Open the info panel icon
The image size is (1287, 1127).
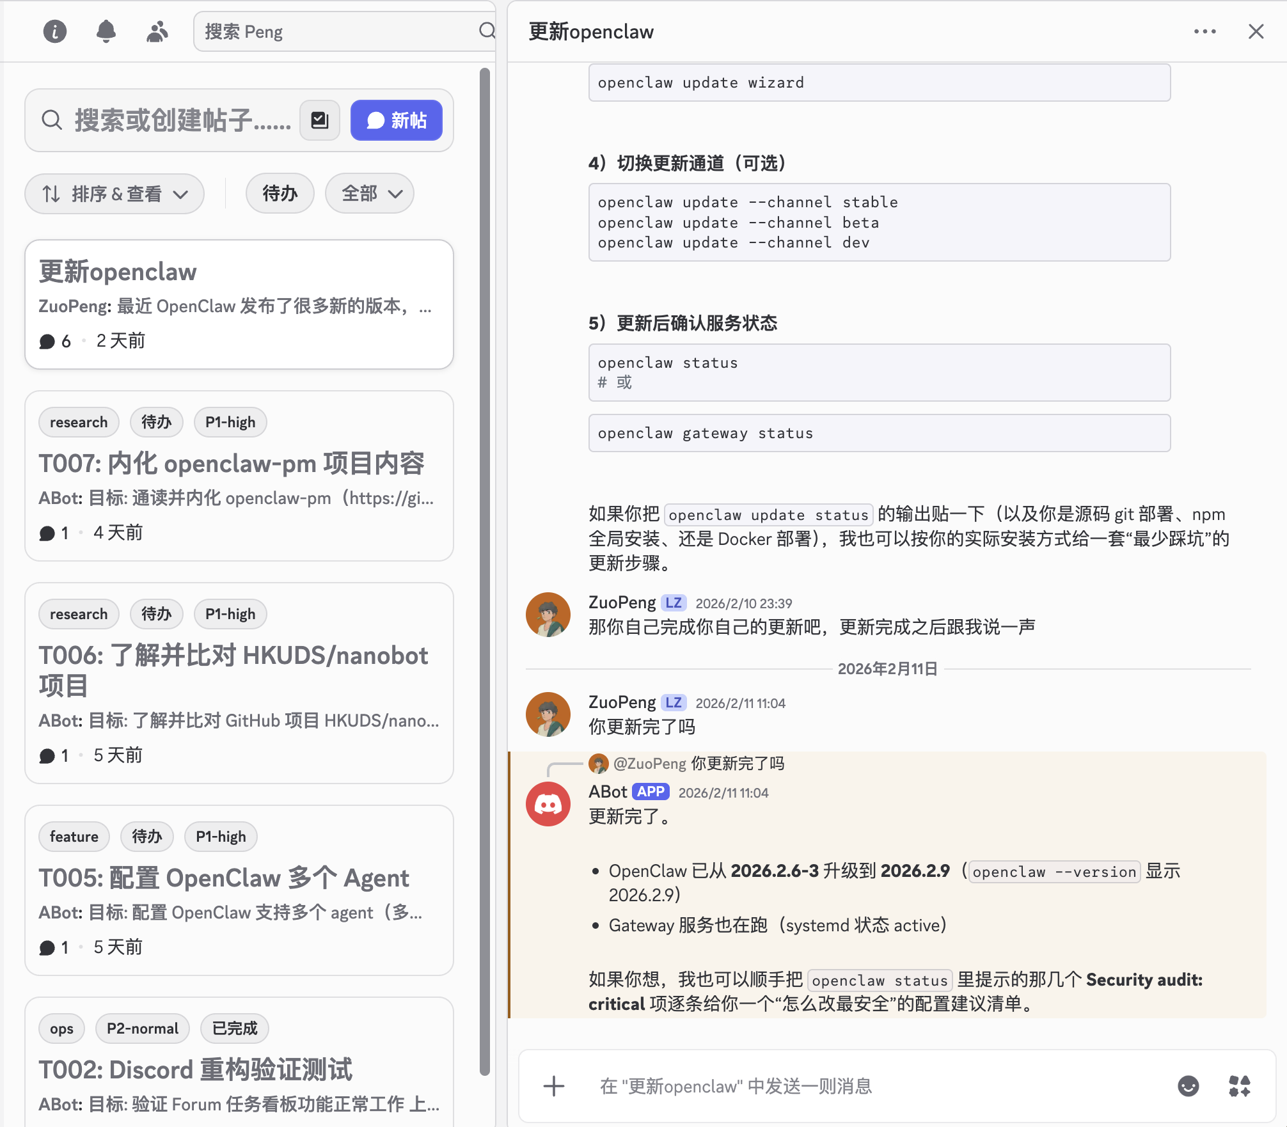54,31
